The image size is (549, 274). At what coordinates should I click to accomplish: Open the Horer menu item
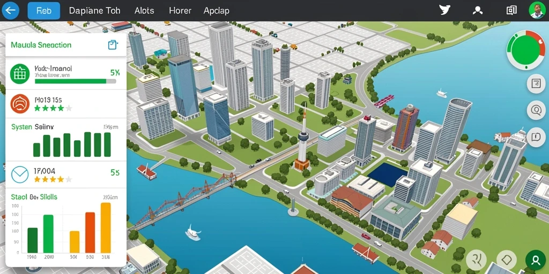tap(179, 11)
